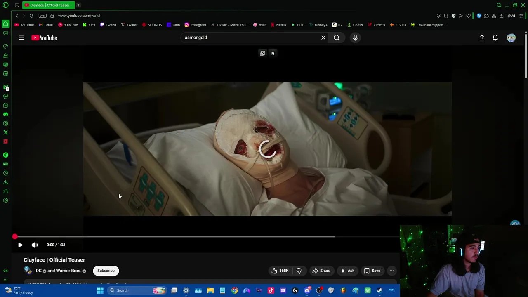Screen dimensions: 528x297
Task: Open the YouTube create/upload icon
Action: pyautogui.click(x=482, y=38)
